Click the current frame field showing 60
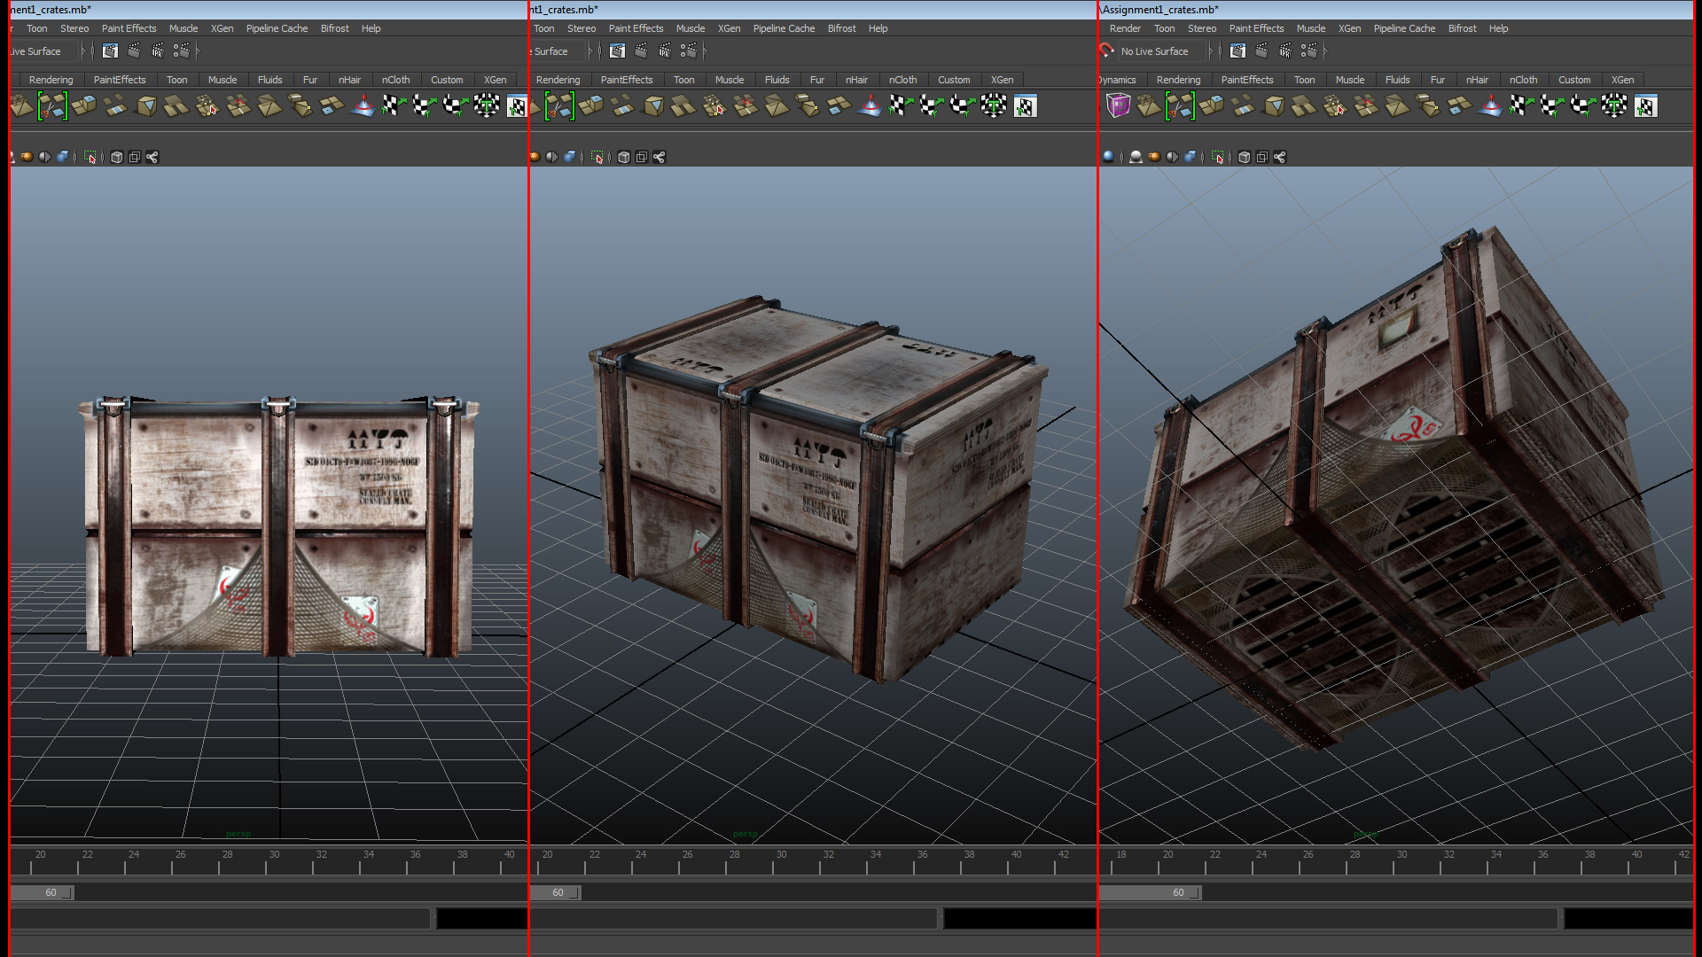The image size is (1702, 957). pos(51,892)
